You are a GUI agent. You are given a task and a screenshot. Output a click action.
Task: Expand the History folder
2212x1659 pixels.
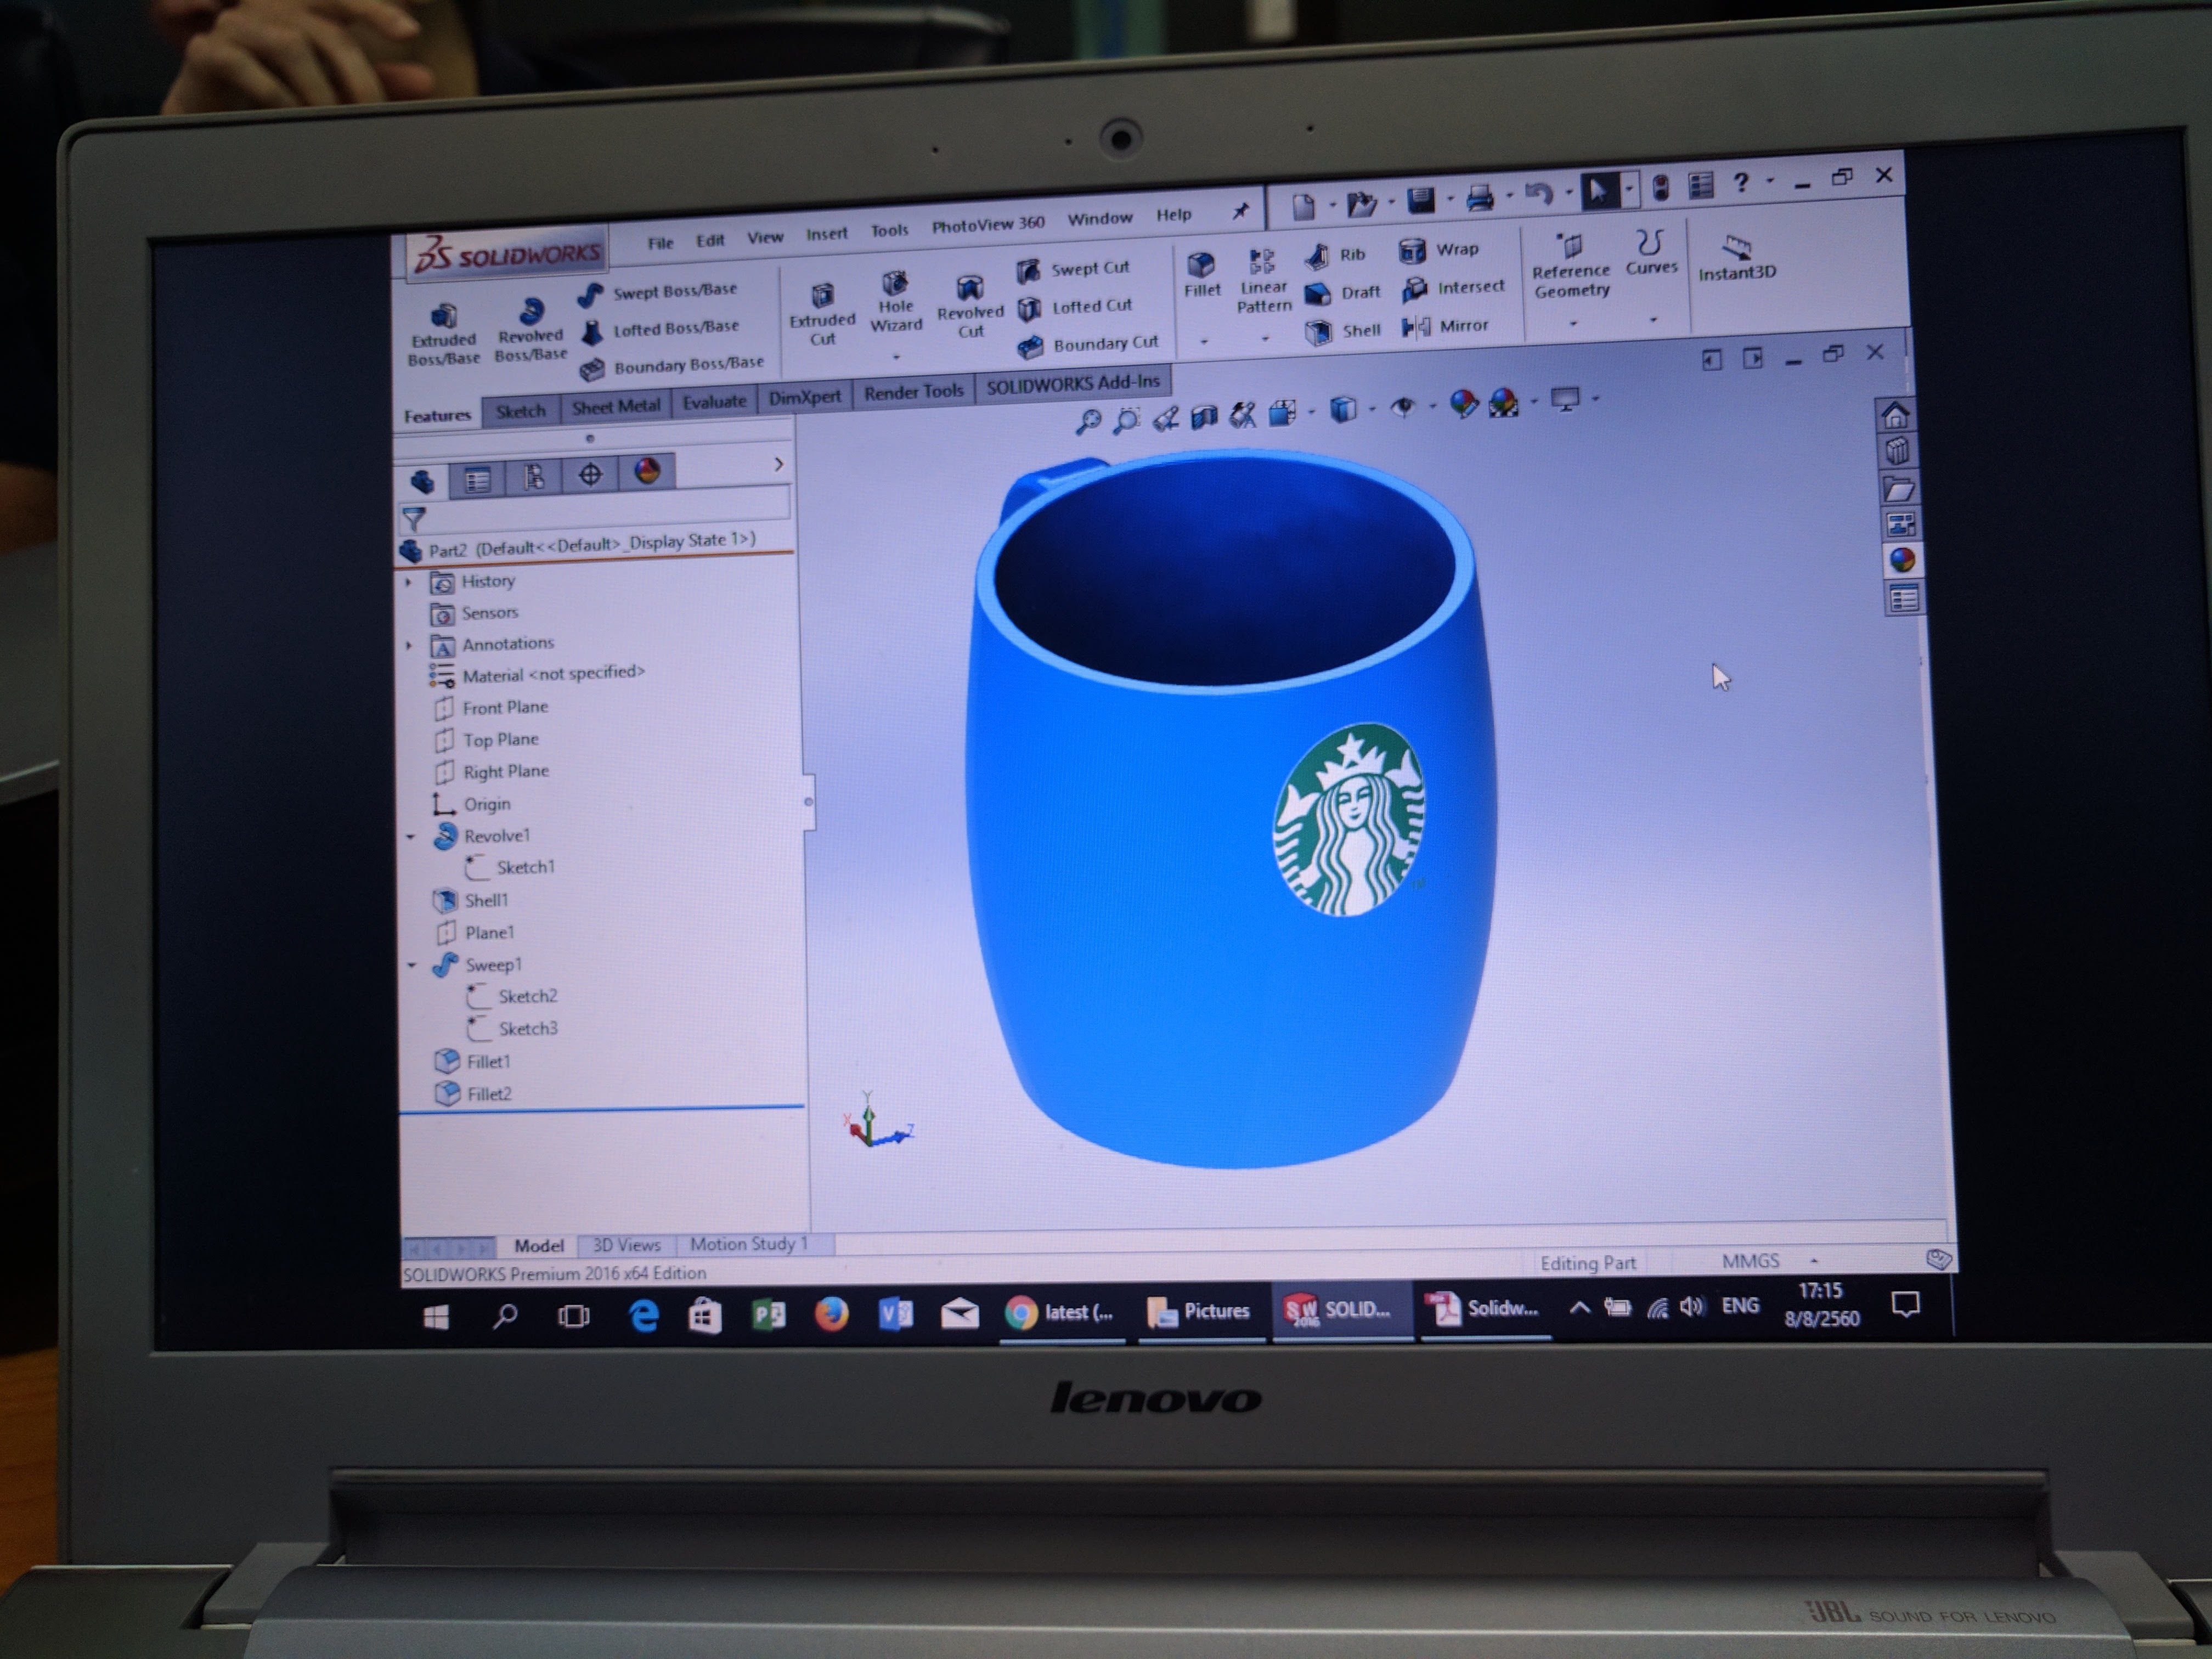[x=408, y=582]
